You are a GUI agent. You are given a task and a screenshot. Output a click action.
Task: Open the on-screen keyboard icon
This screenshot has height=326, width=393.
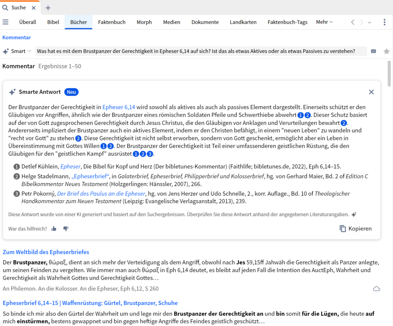[x=373, y=51]
